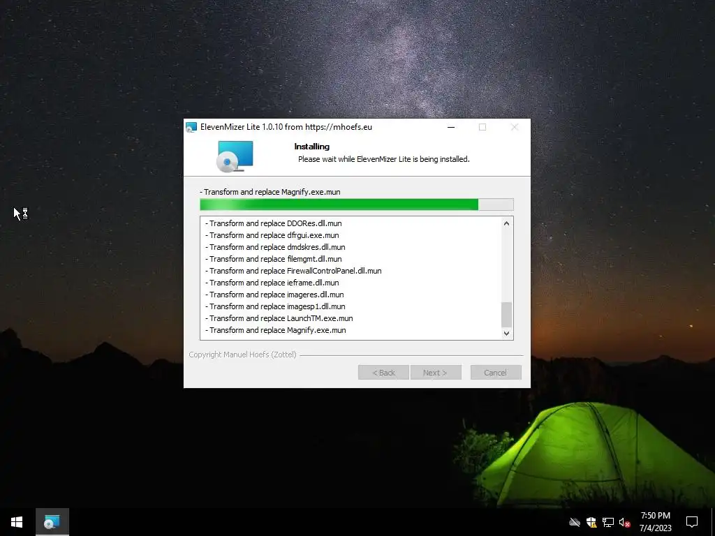Select the Magnify.exe.mun line in log list
The image size is (715, 536).
point(276,330)
